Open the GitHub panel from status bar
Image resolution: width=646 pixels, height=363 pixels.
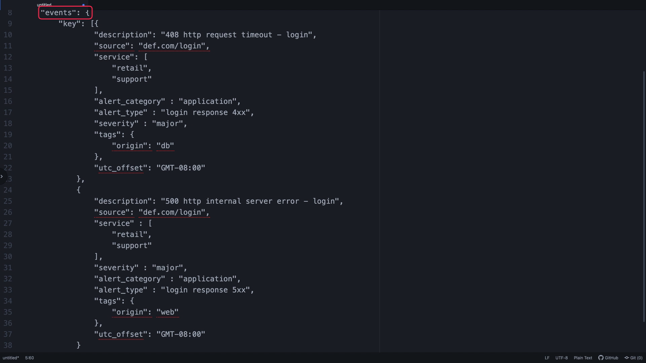[608, 358]
